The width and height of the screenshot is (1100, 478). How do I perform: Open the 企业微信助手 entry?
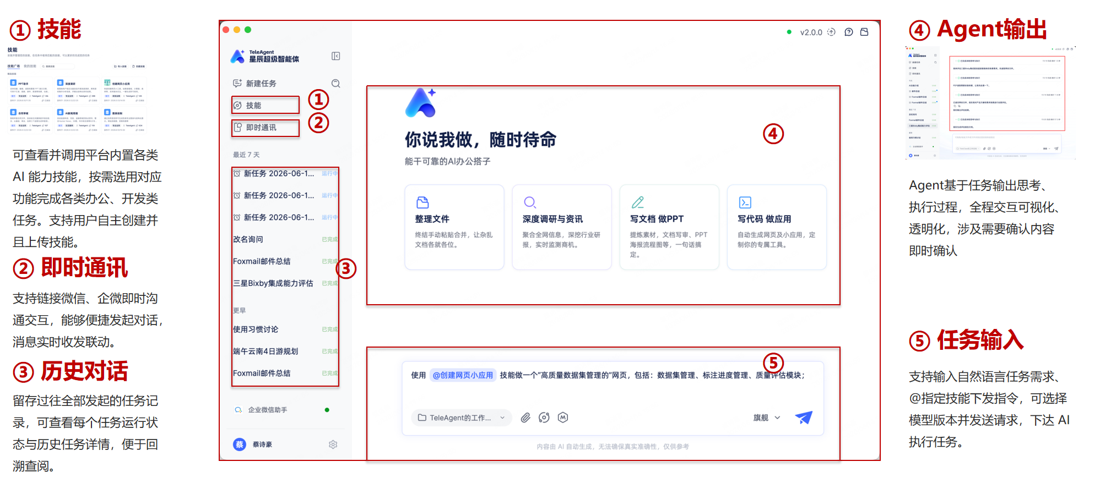267,410
